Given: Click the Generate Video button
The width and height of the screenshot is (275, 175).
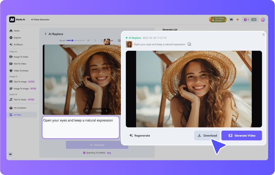Looking at the screenshot, I should tap(242, 135).
